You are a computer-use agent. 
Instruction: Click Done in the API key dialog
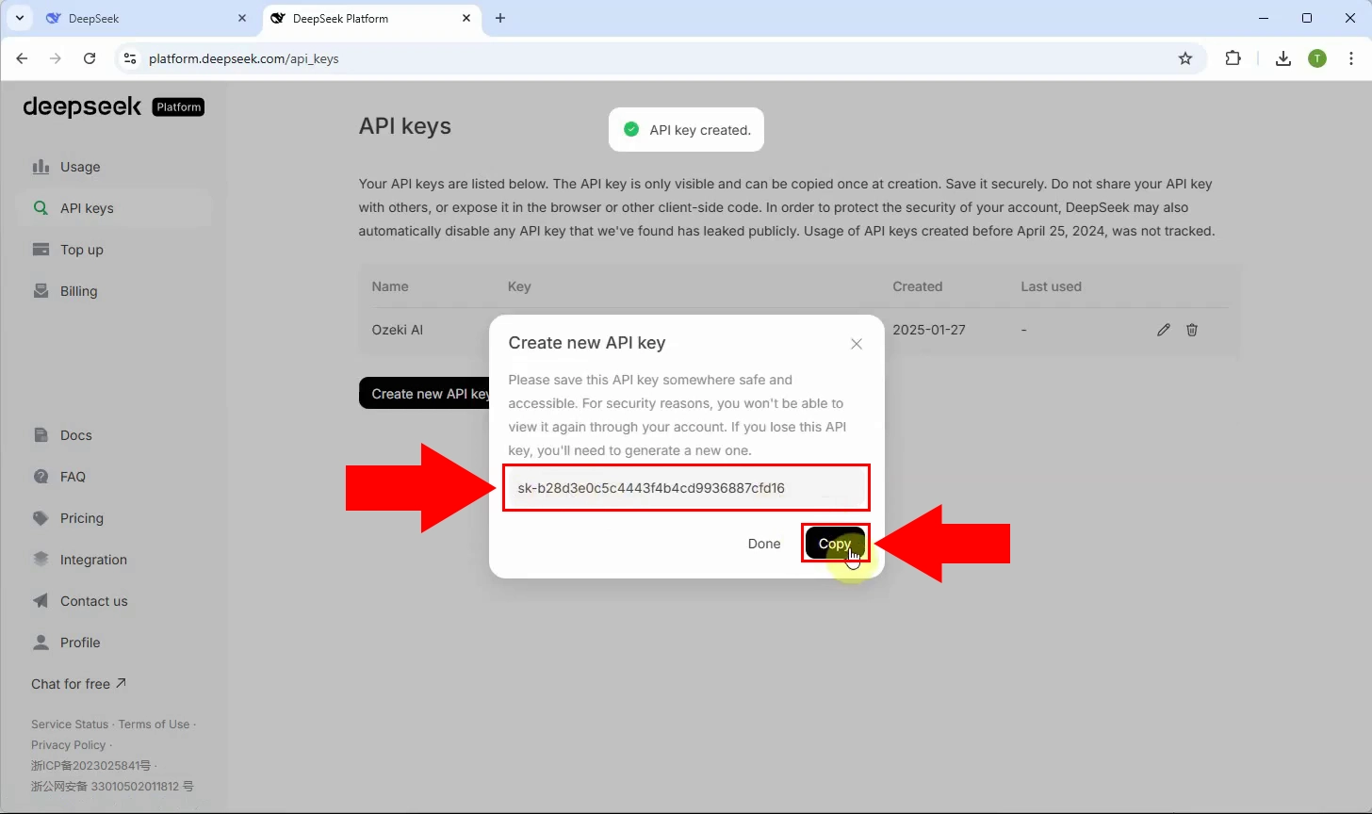click(764, 544)
